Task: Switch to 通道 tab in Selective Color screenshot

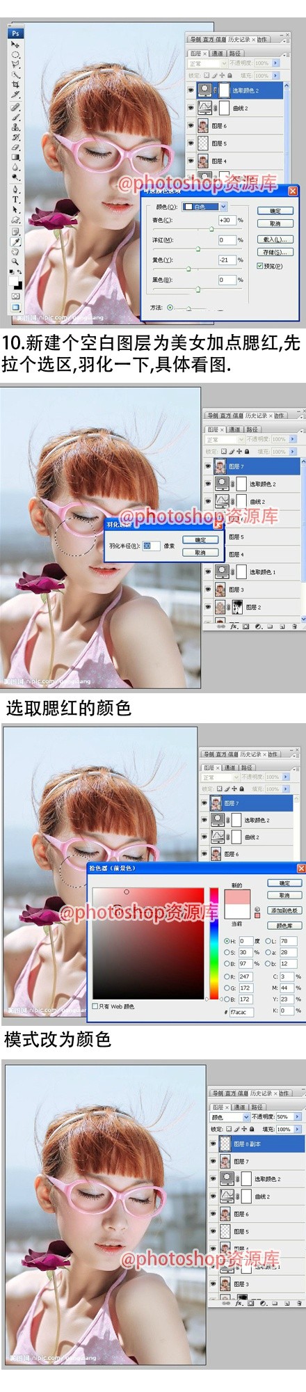Action: click(x=218, y=54)
